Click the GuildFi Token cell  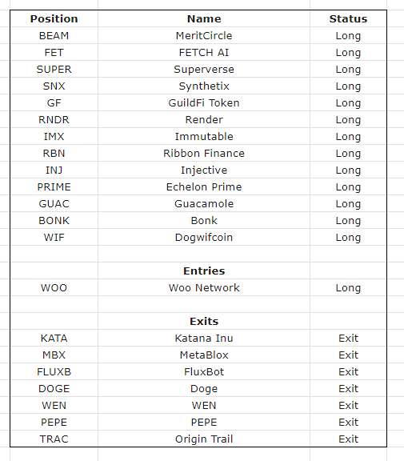point(204,102)
